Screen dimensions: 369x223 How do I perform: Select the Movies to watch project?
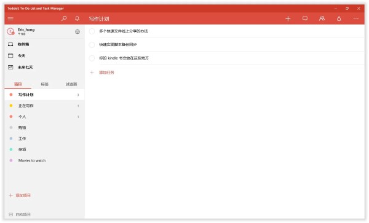tap(44, 160)
